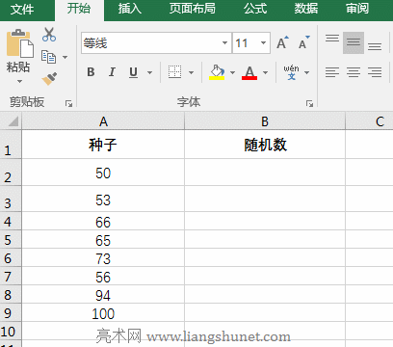Image resolution: width=393 pixels, height=347 pixels.
Task: Switch to the 公式 formulas tab
Action: (x=255, y=9)
